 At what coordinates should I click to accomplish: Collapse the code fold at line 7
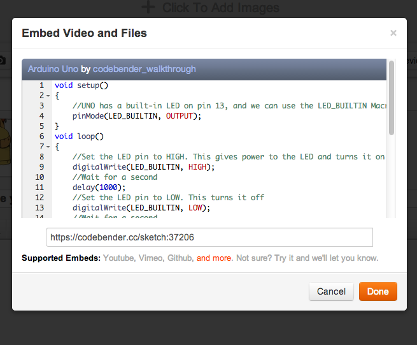pyautogui.click(x=48, y=147)
